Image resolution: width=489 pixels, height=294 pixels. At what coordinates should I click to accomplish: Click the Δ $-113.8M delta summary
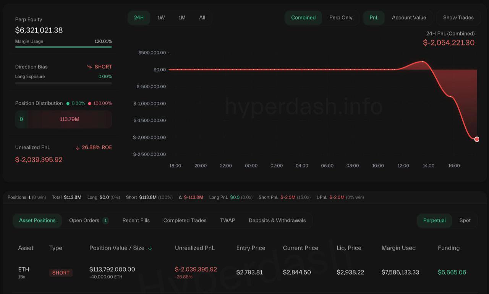click(191, 197)
